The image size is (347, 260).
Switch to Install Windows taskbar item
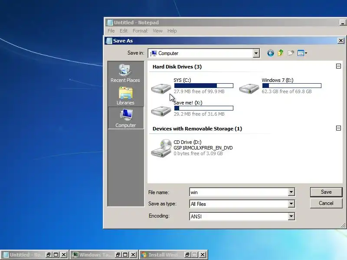point(162,255)
